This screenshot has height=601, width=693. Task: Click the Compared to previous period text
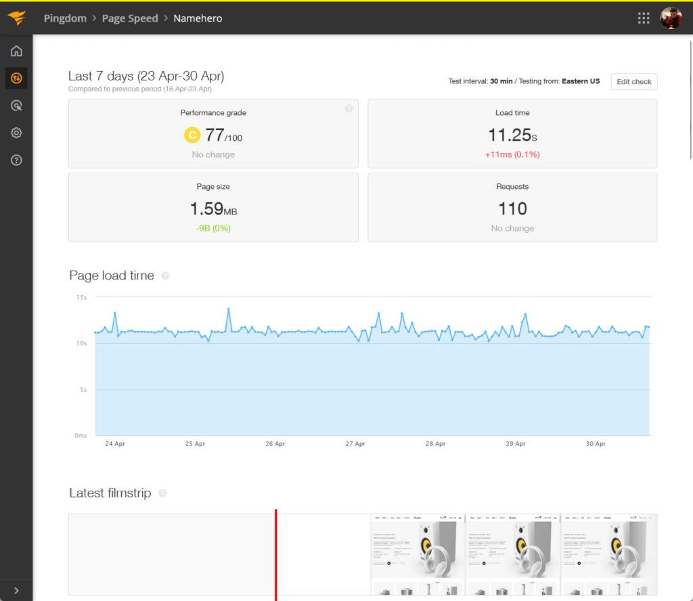tap(139, 89)
